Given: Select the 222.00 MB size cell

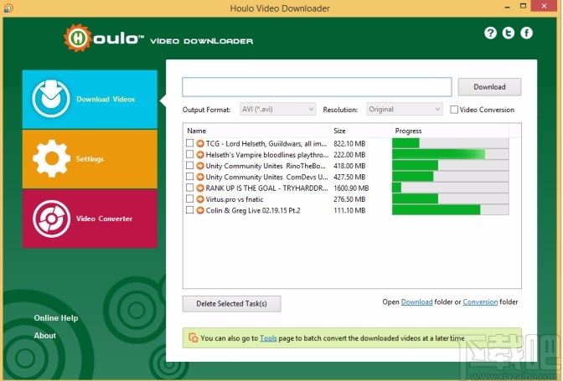Looking at the screenshot, I should 349,155.
